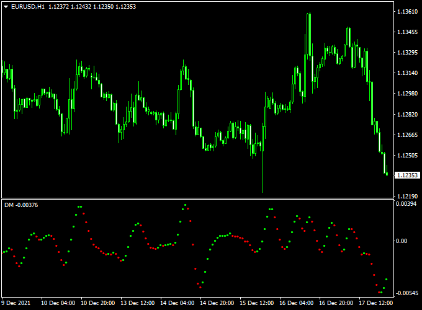Select the 16 Dec 04:00 time label

[296, 303]
